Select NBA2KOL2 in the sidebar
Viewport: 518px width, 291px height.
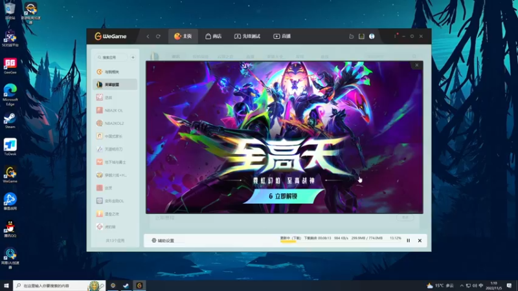(x=115, y=123)
